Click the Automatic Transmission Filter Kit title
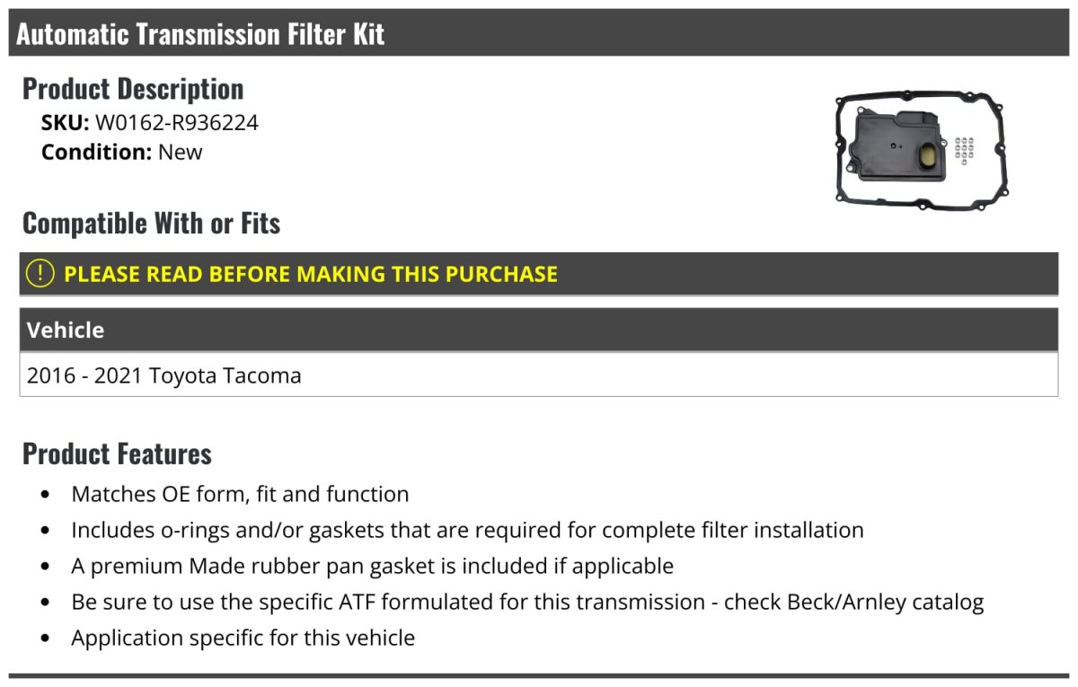1078x687 pixels. coord(200,34)
